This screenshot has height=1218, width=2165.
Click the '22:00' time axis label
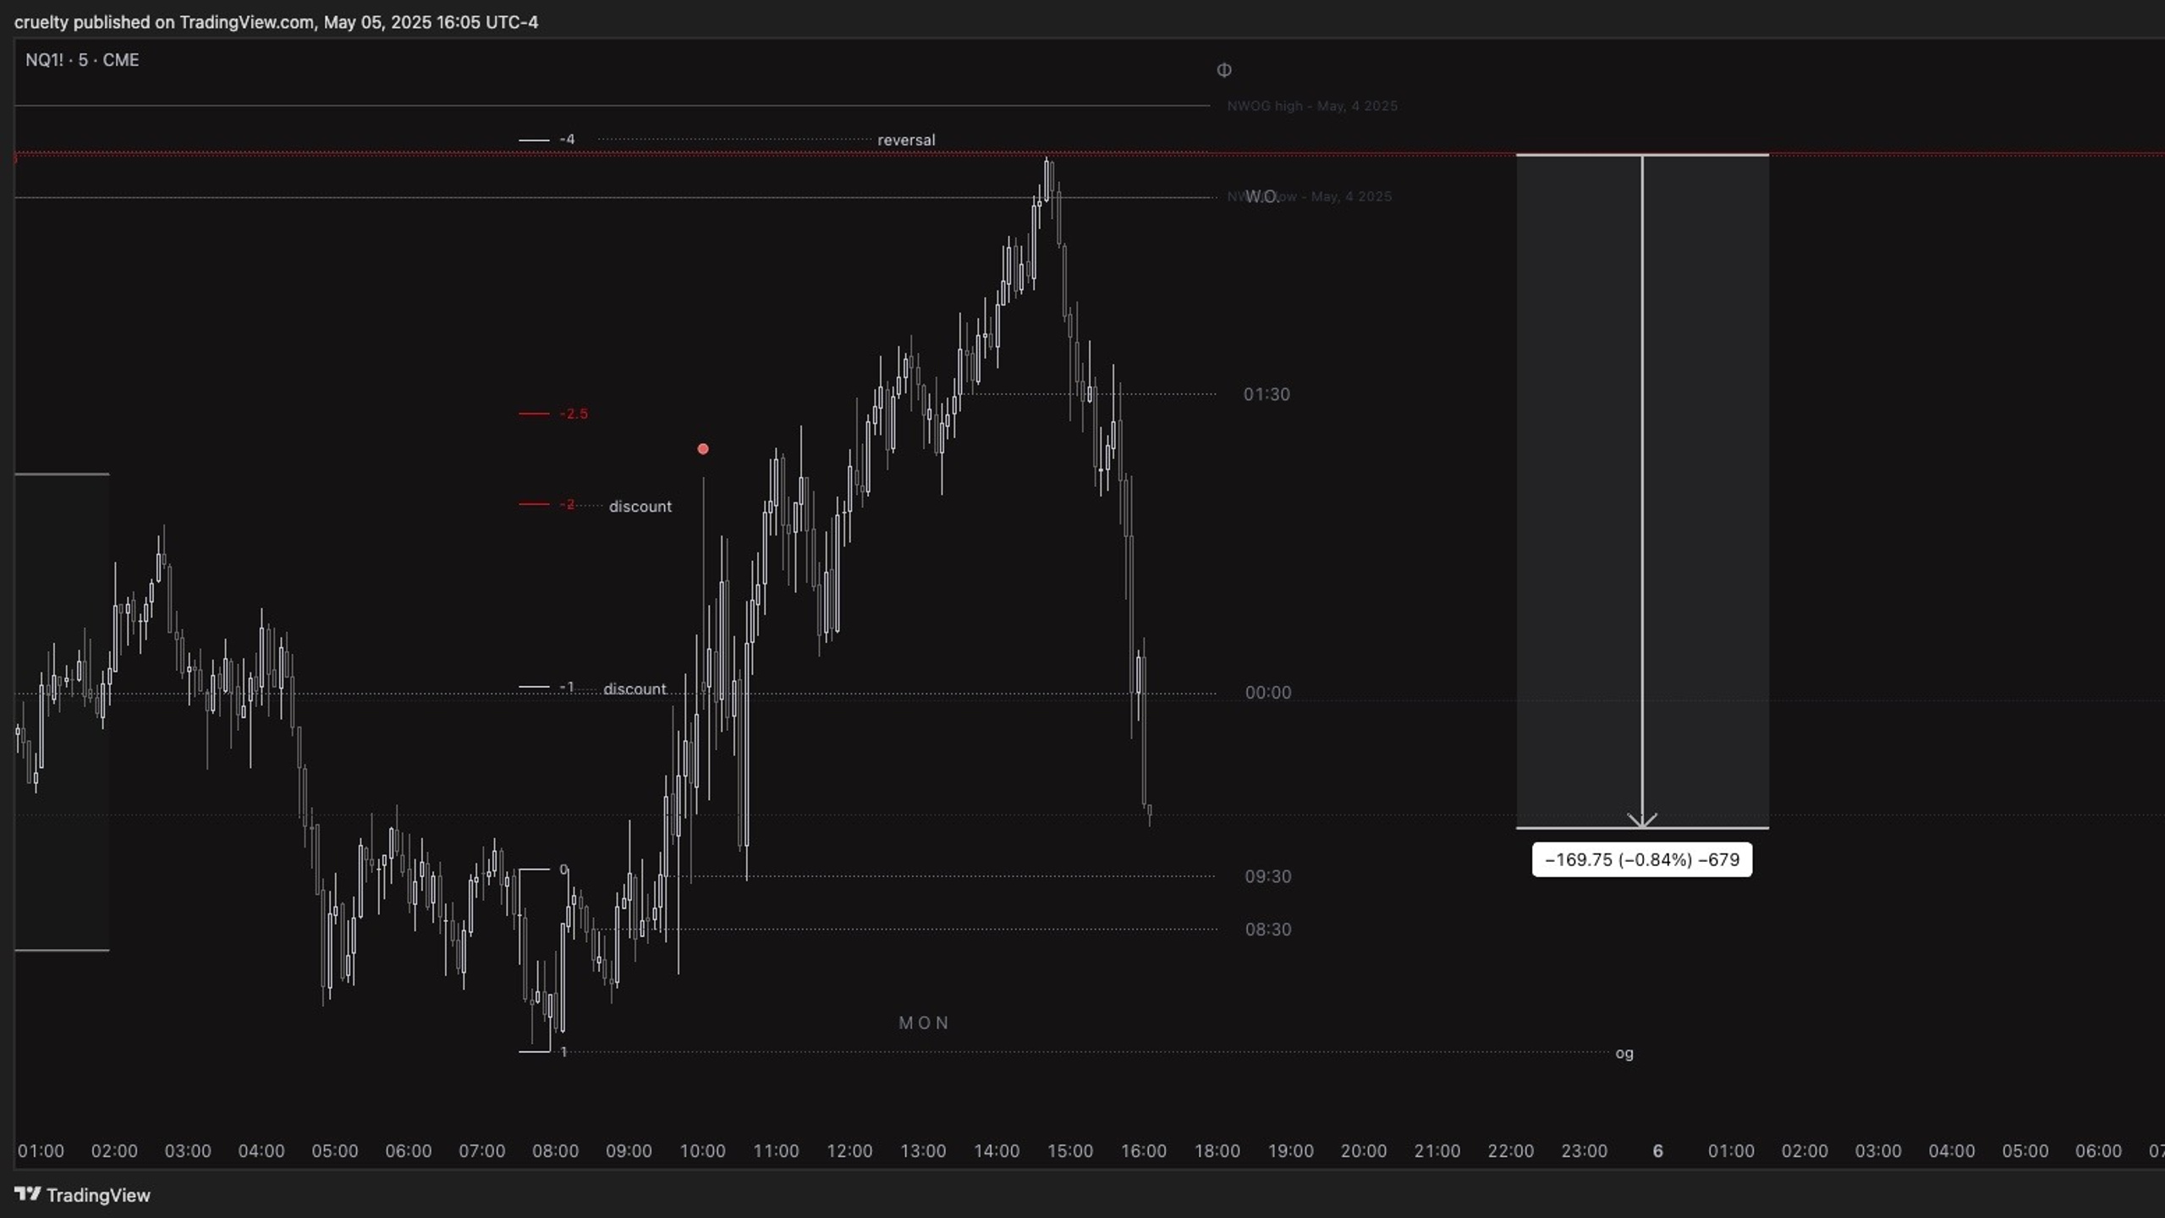click(1511, 1151)
